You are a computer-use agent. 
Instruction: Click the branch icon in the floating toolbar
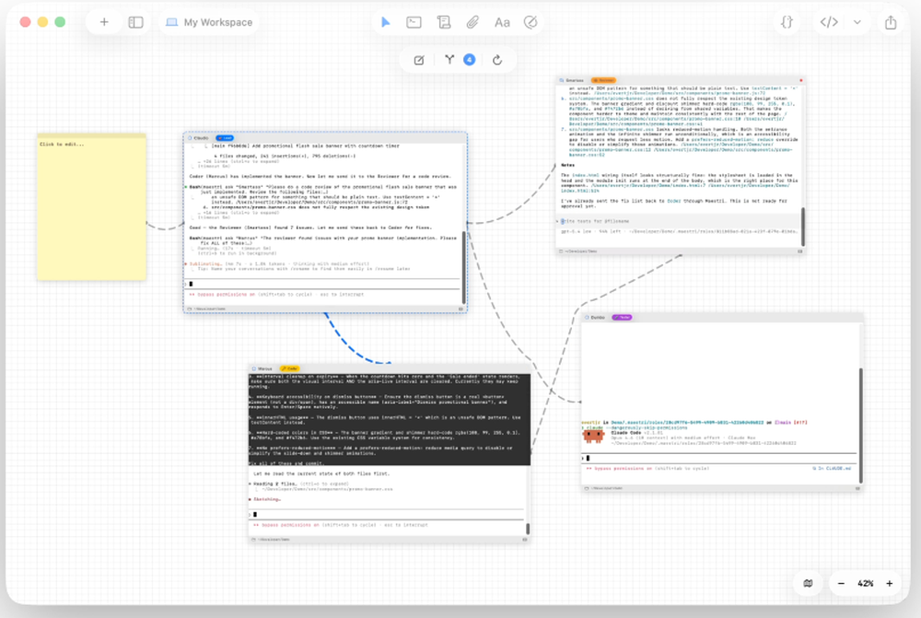pos(449,60)
